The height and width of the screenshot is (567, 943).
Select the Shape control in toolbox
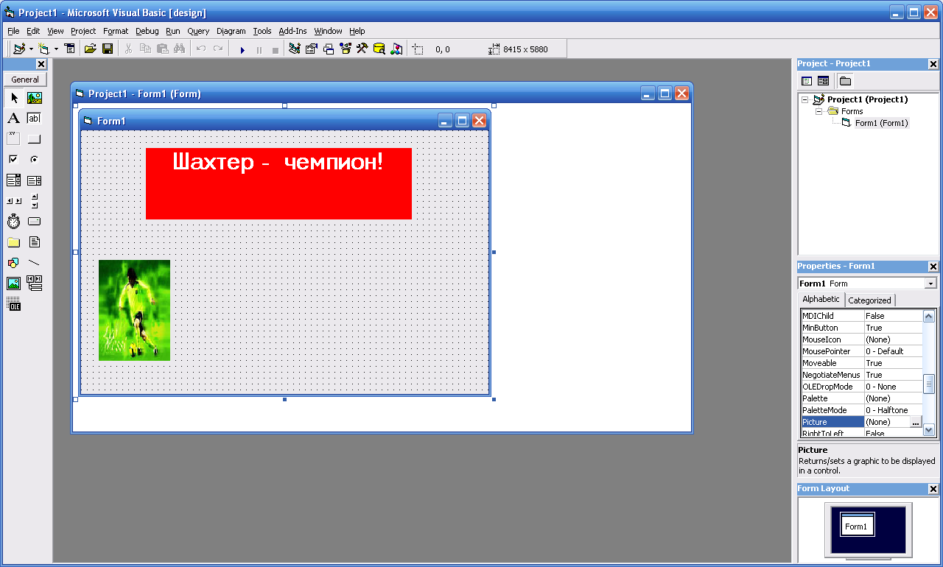tap(14, 263)
